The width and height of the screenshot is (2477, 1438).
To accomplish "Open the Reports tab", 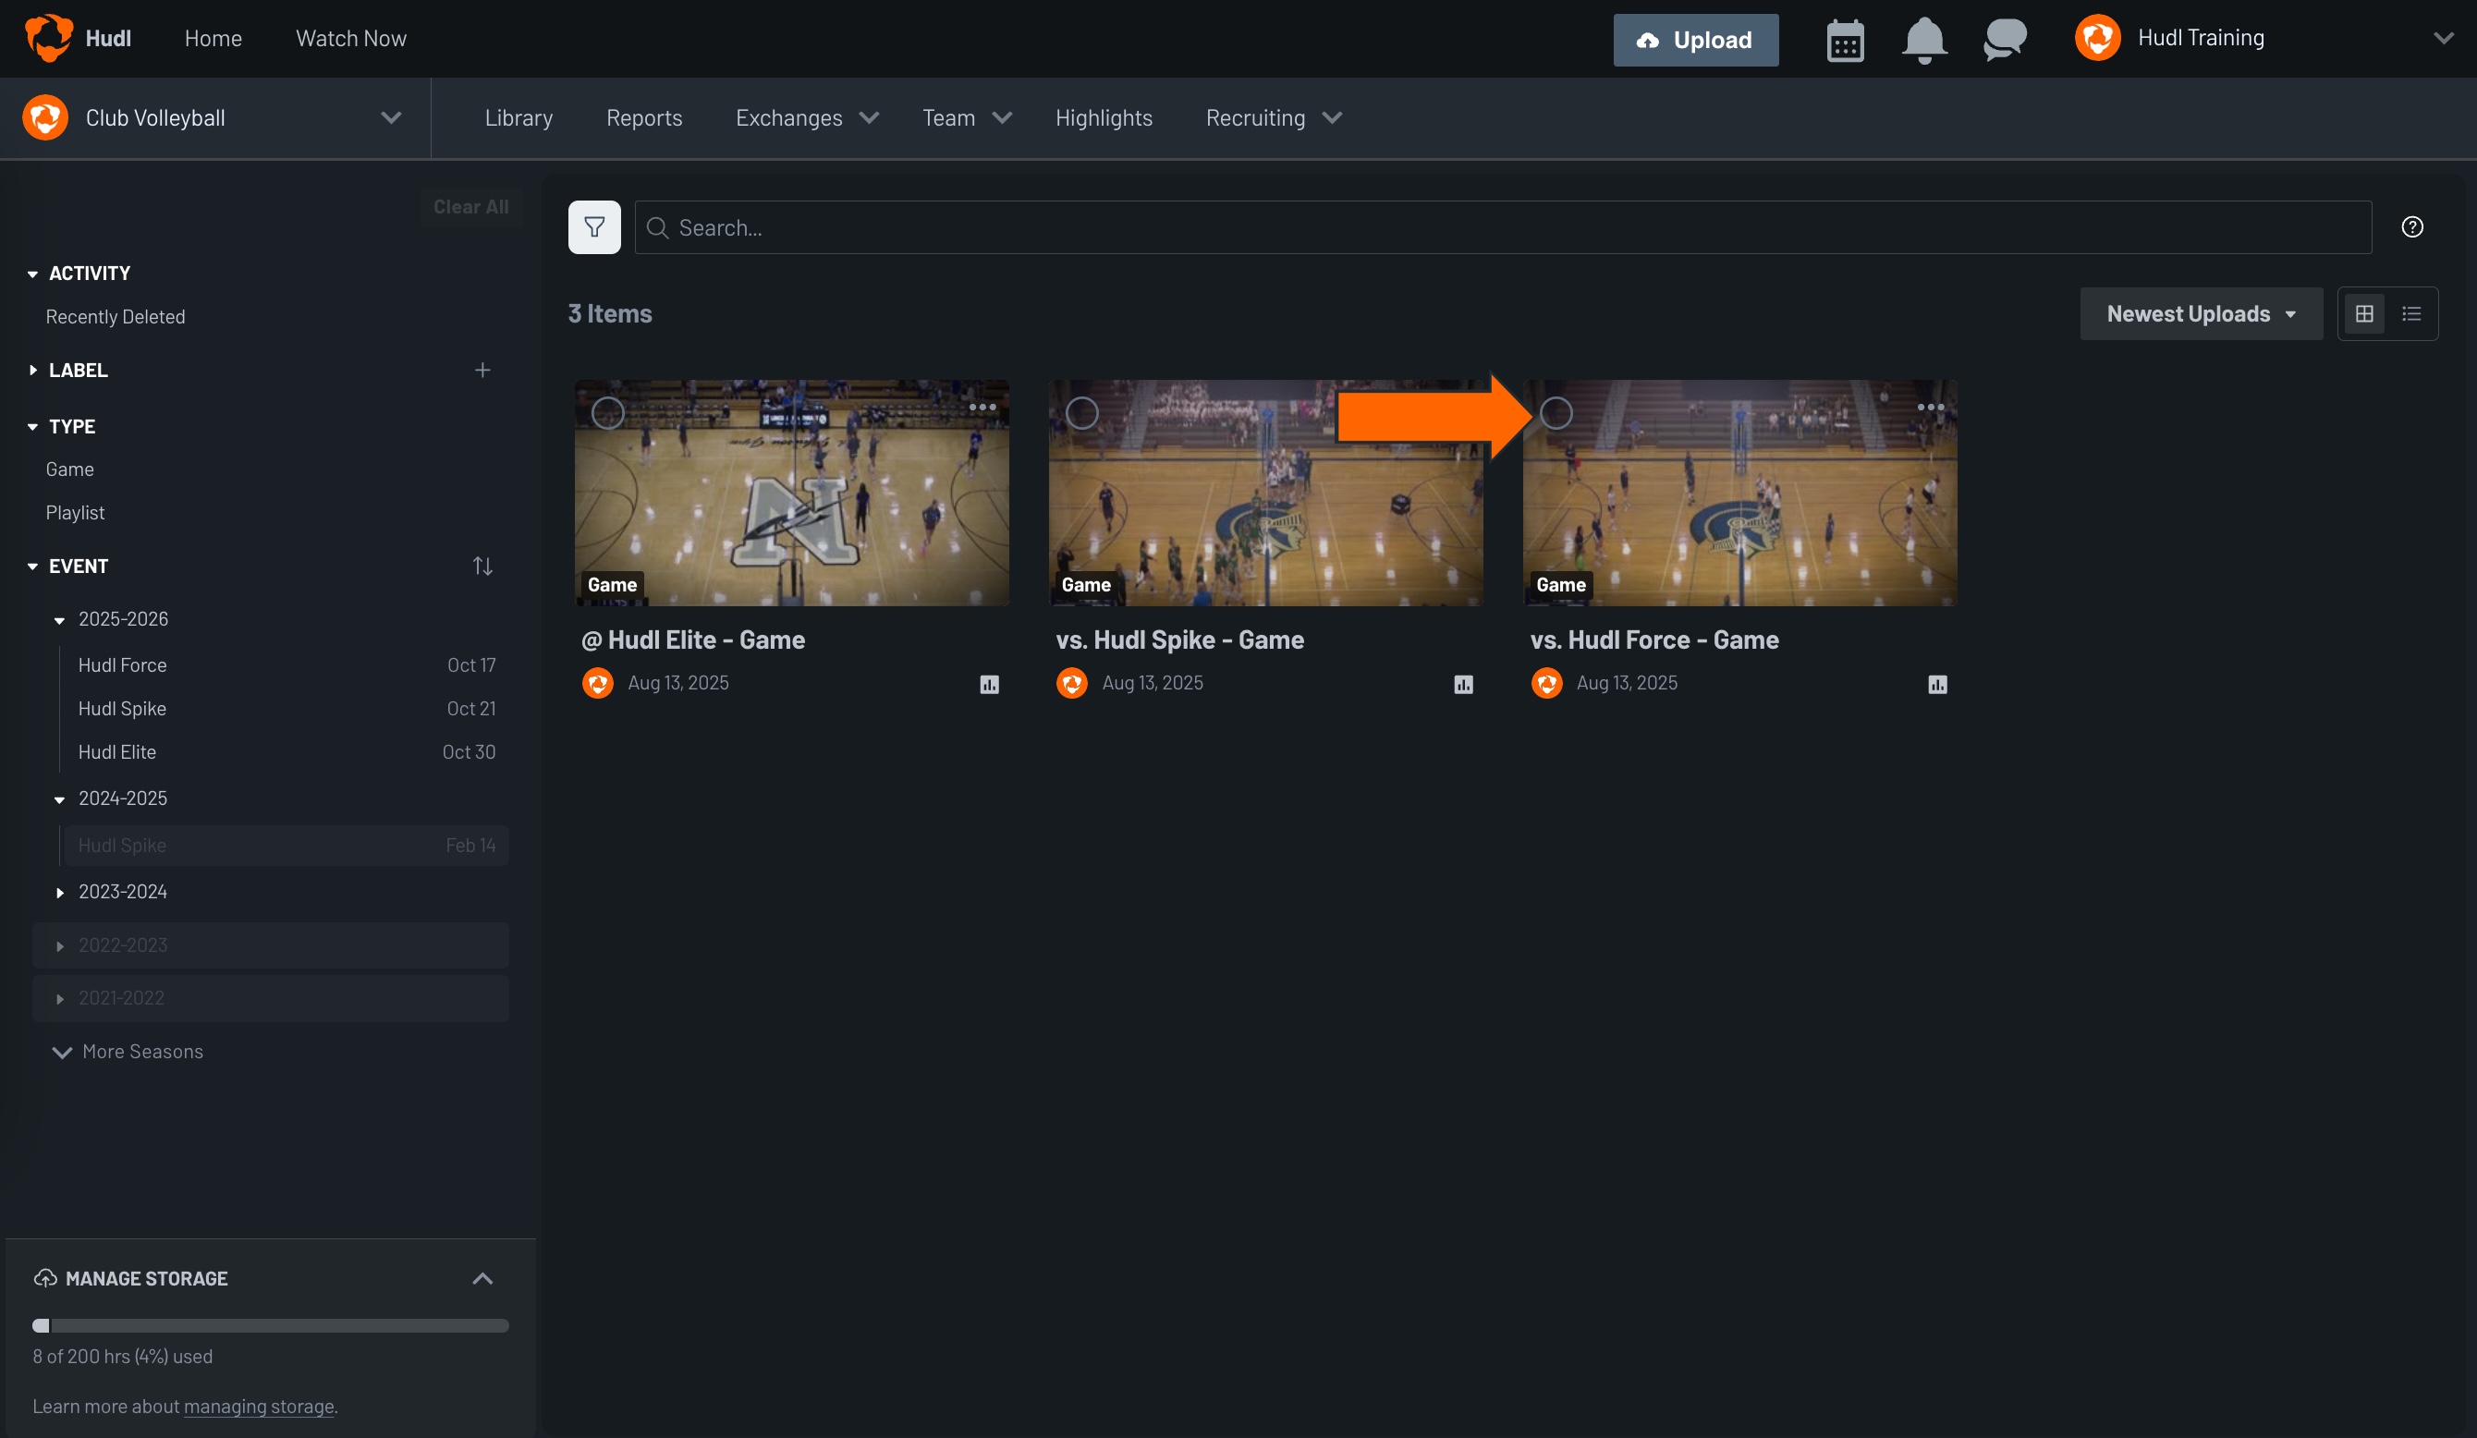I will 644,118.
